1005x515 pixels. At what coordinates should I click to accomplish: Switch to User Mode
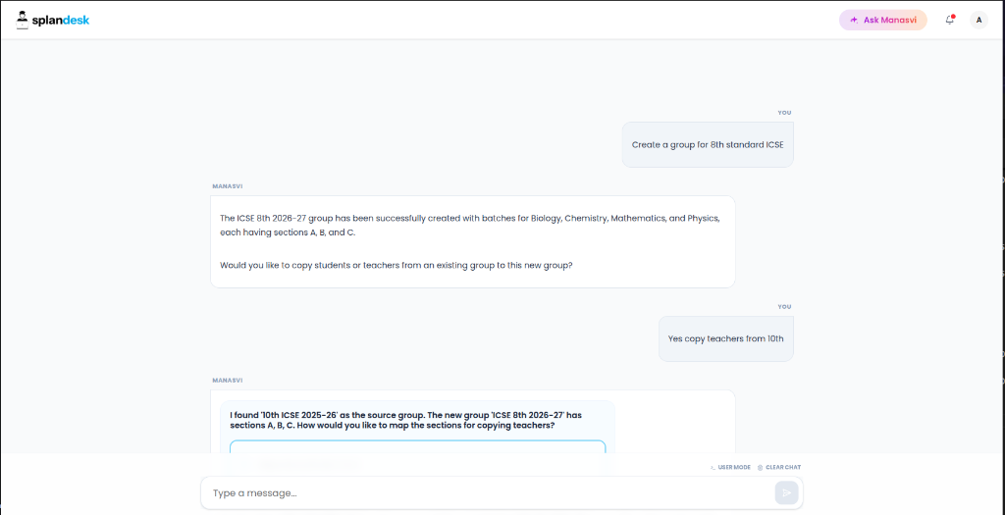tap(730, 468)
